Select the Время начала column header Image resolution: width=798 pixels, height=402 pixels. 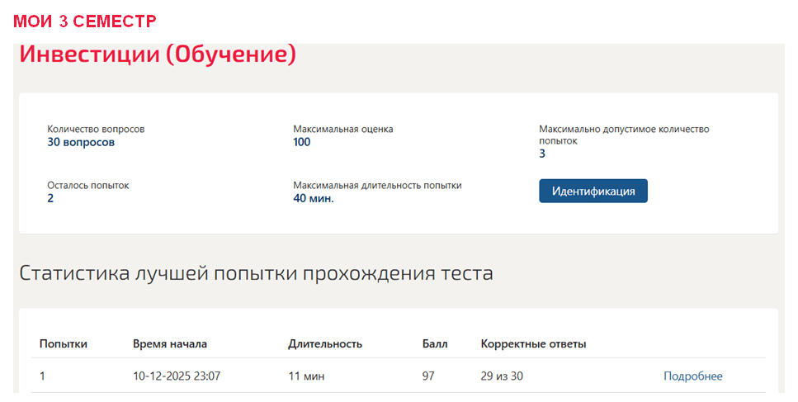pos(170,344)
